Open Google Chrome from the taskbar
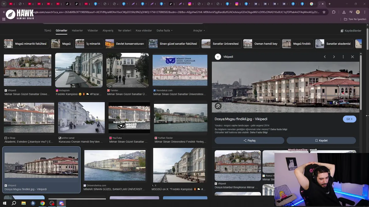The height and width of the screenshot is (207, 369). point(42,203)
